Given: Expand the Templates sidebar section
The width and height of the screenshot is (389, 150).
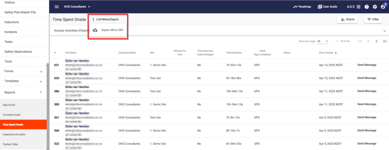Looking at the screenshot, I should 23,81.
